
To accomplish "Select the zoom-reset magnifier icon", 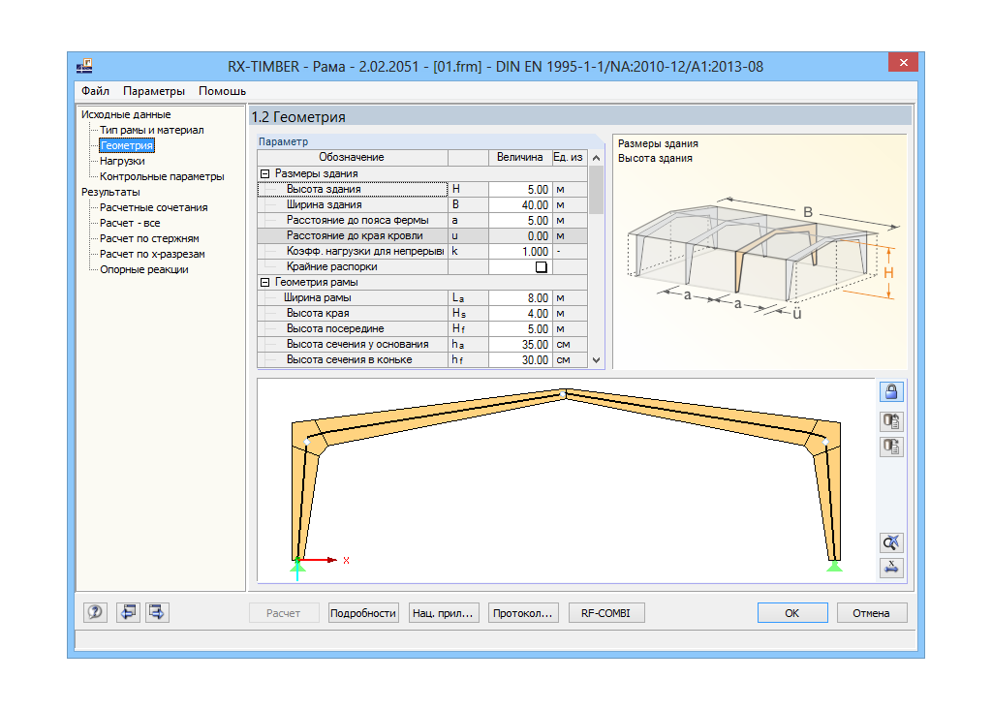I will [890, 541].
